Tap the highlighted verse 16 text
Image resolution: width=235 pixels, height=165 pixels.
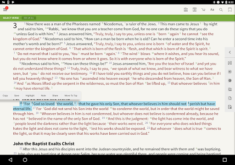(x=114, y=106)
